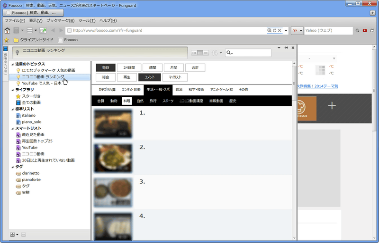Select the 24時間 ranking period
This screenshot has height=243, width=379.
pos(129,68)
